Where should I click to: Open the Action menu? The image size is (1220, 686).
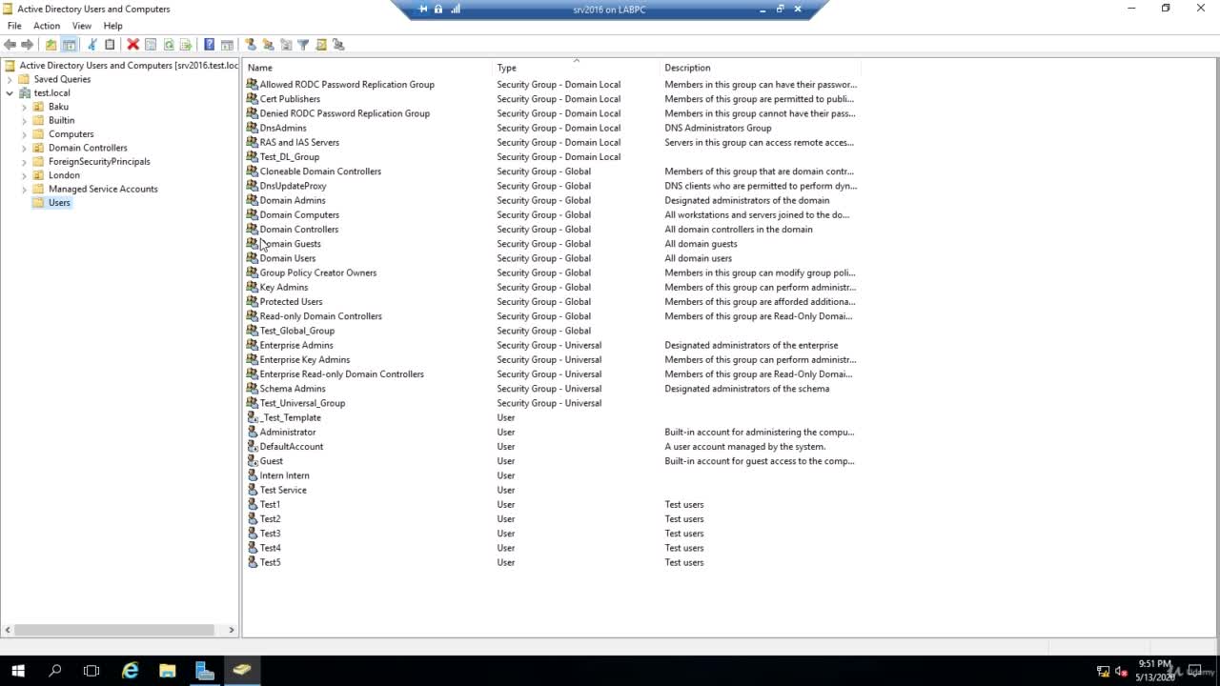click(x=47, y=26)
